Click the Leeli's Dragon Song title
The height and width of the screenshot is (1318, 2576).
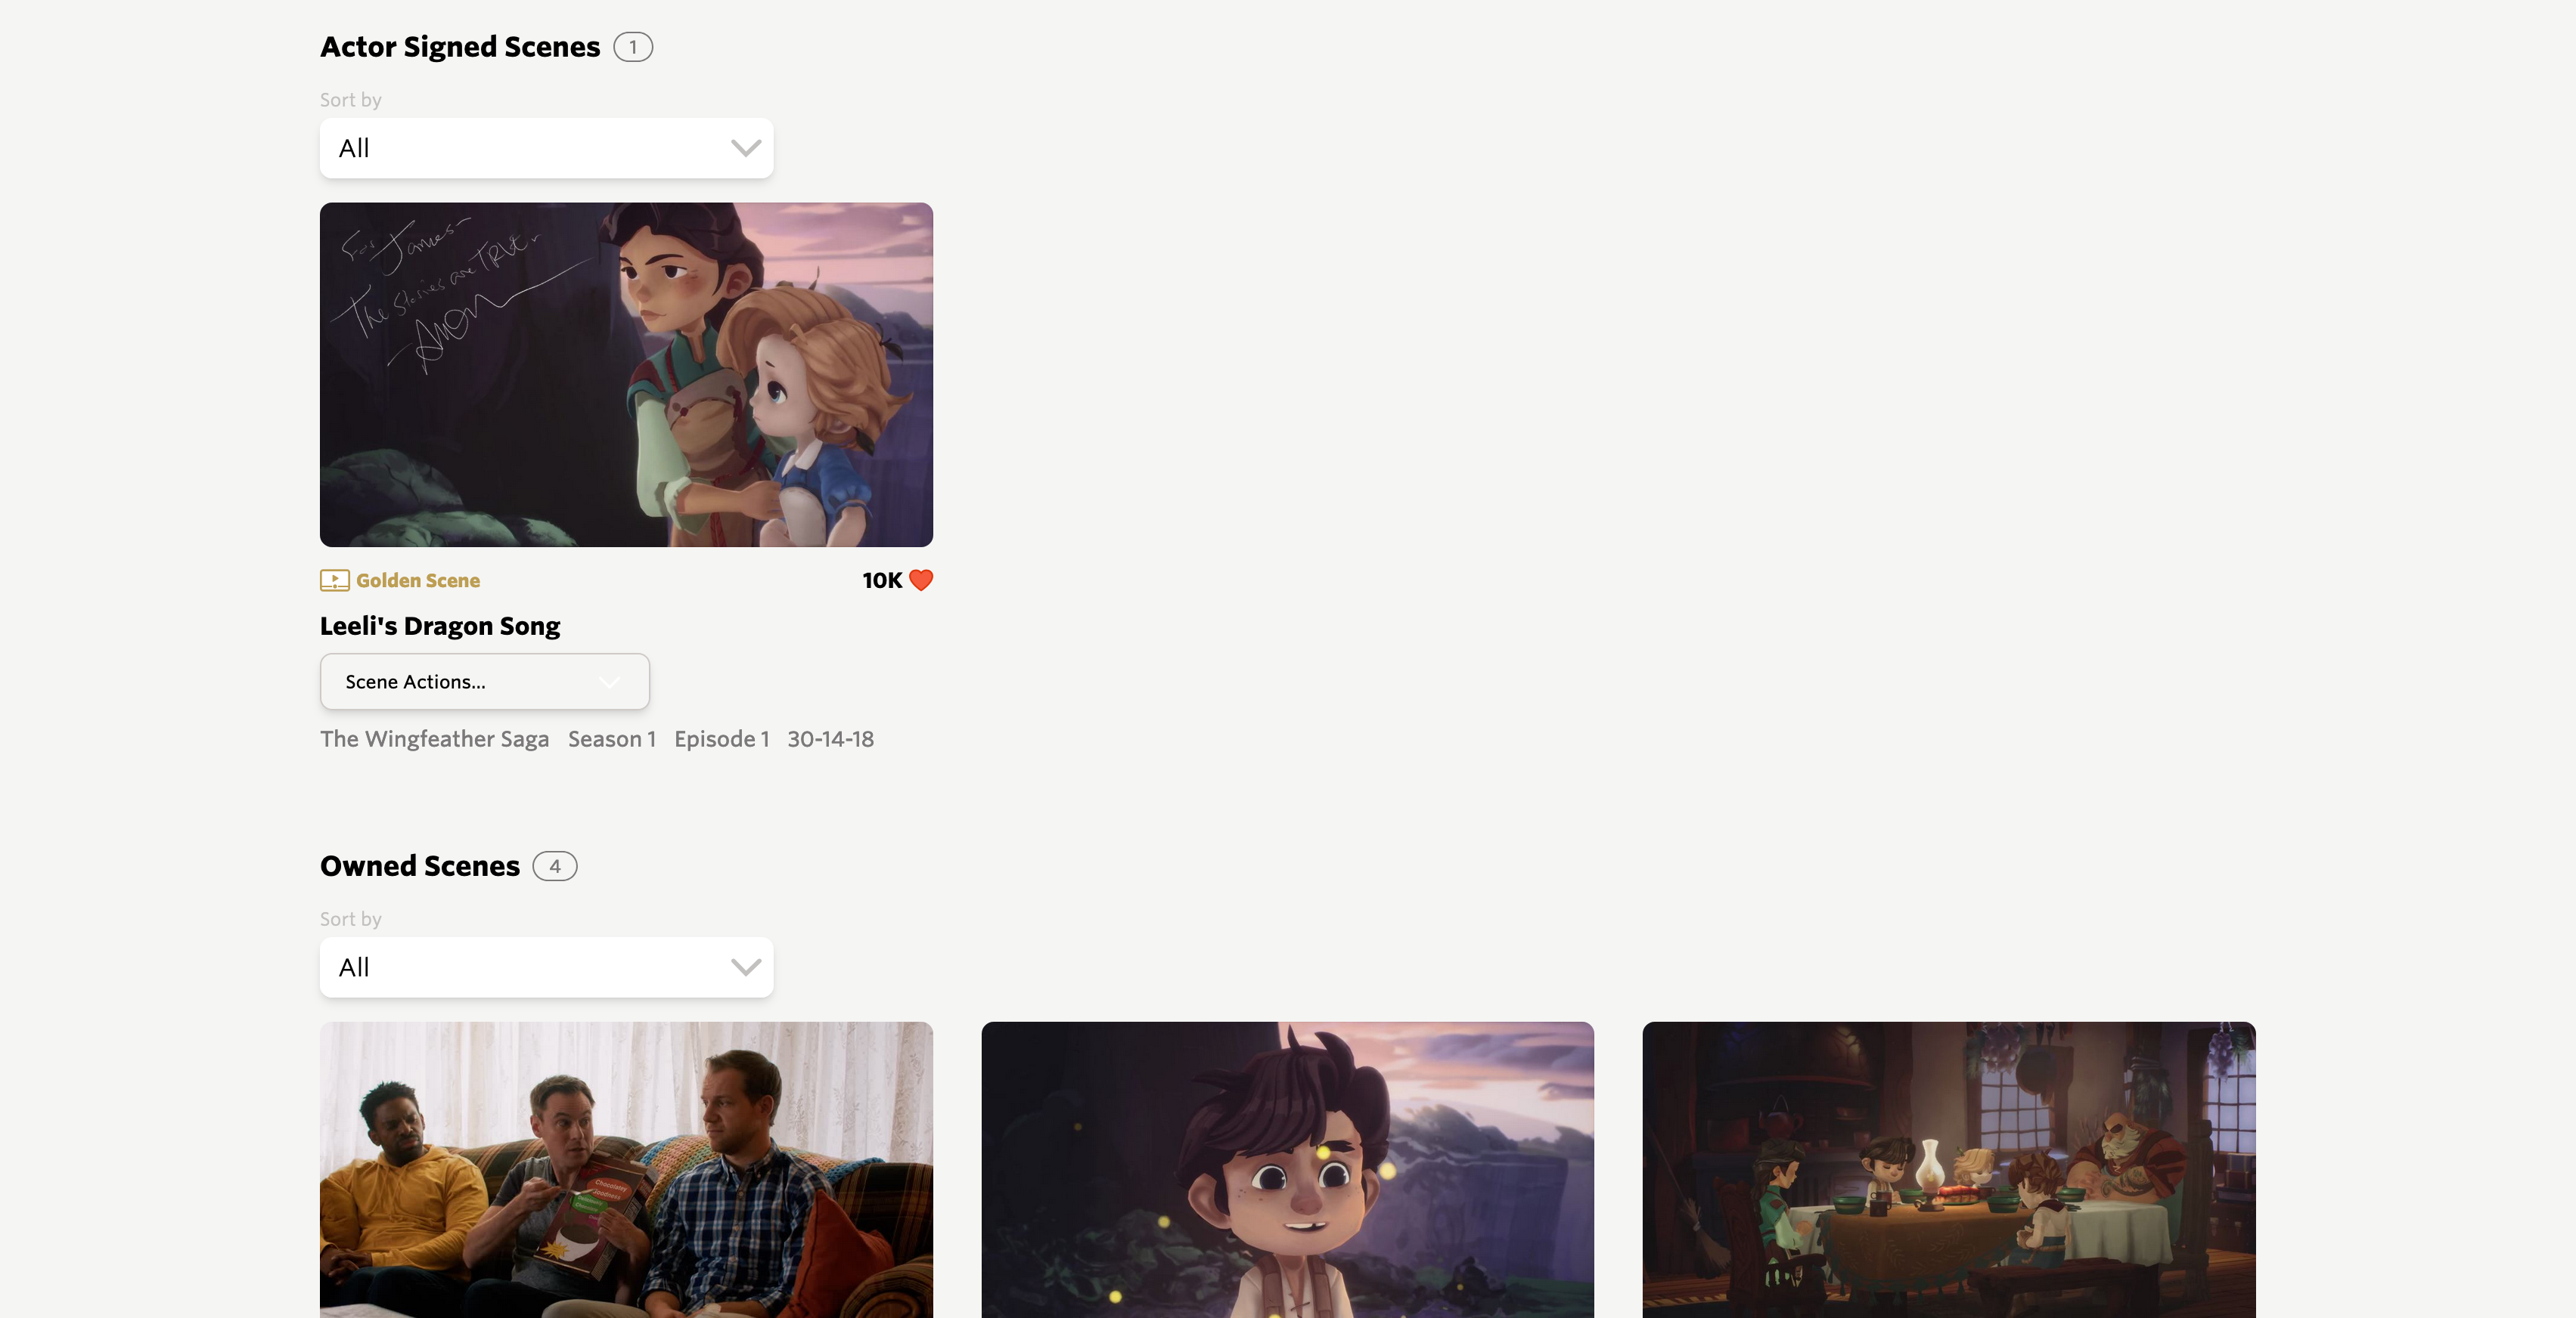(x=440, y=626)
